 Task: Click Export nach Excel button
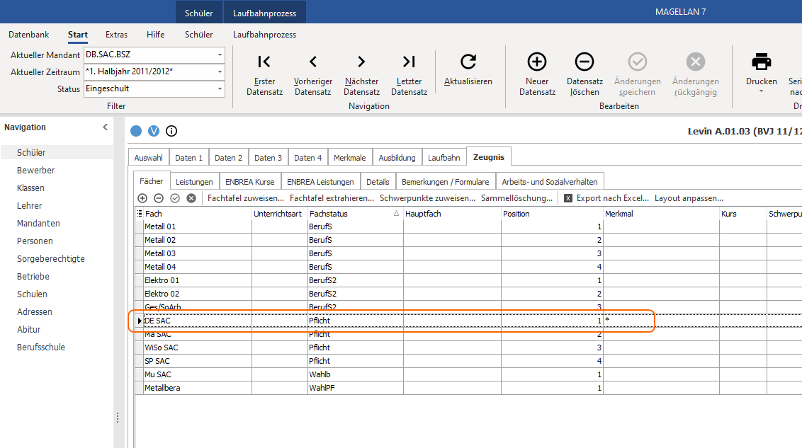[x=606, y=198]
